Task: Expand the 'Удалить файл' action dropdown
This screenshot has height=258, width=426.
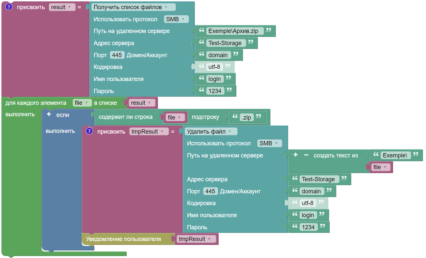Action: [x=211, y=132]
